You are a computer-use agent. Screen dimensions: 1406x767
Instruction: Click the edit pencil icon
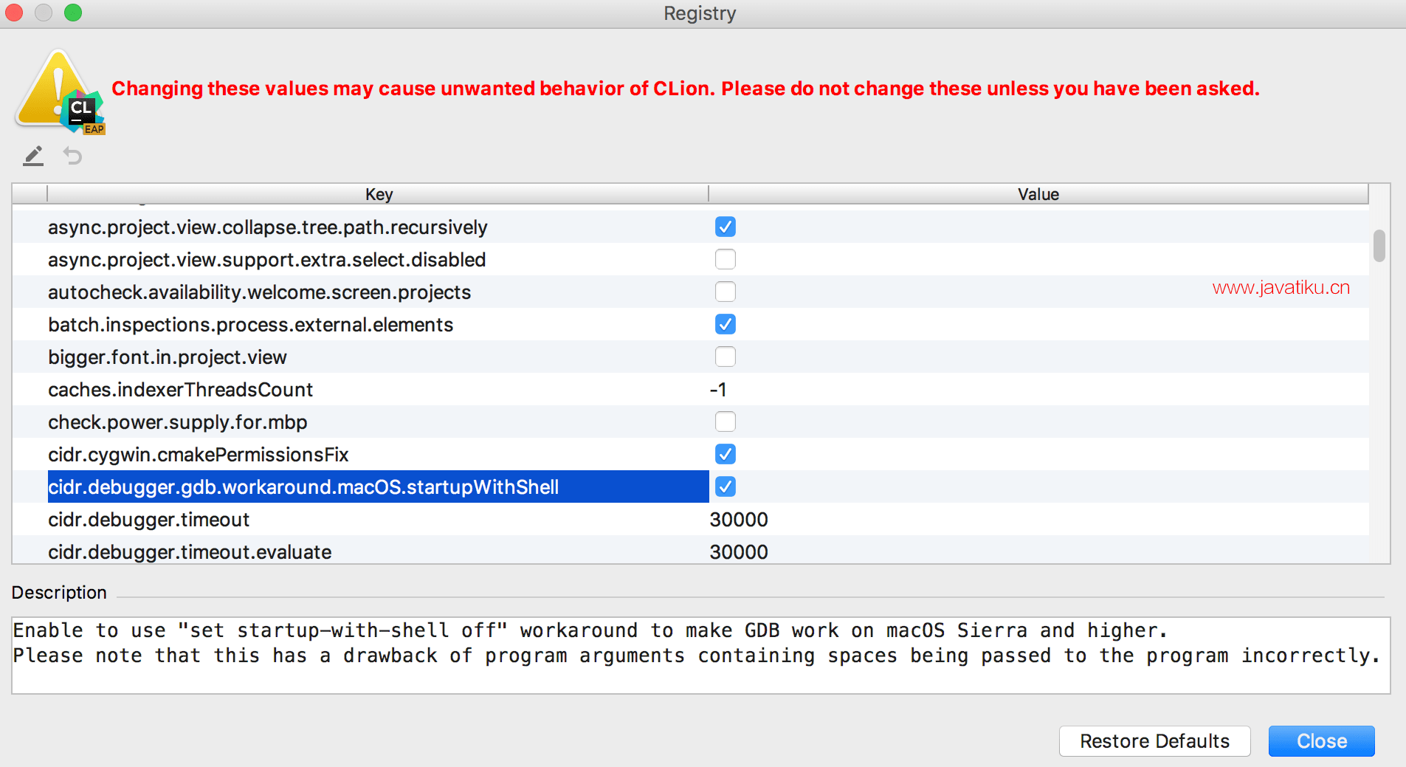pos(33,156)
